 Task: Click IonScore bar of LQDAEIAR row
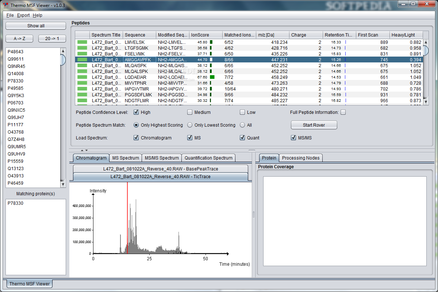[x=212, y=77]
